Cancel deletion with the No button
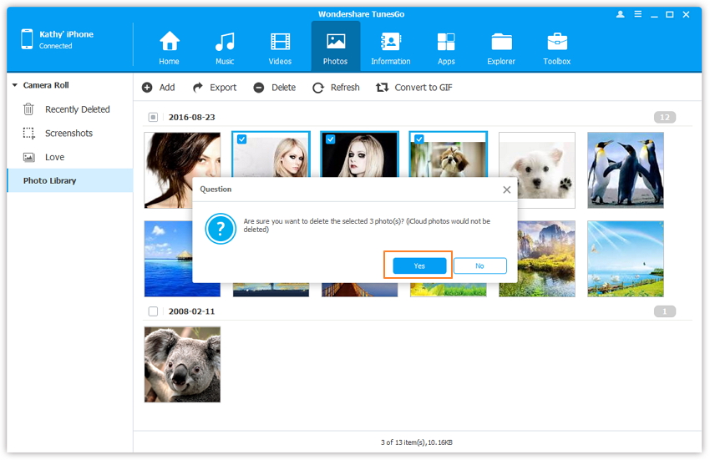 click(479, 265)
